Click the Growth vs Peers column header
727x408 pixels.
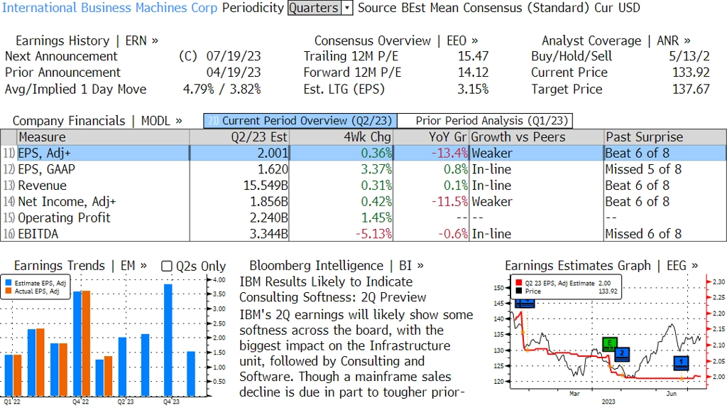coord(537,137)
